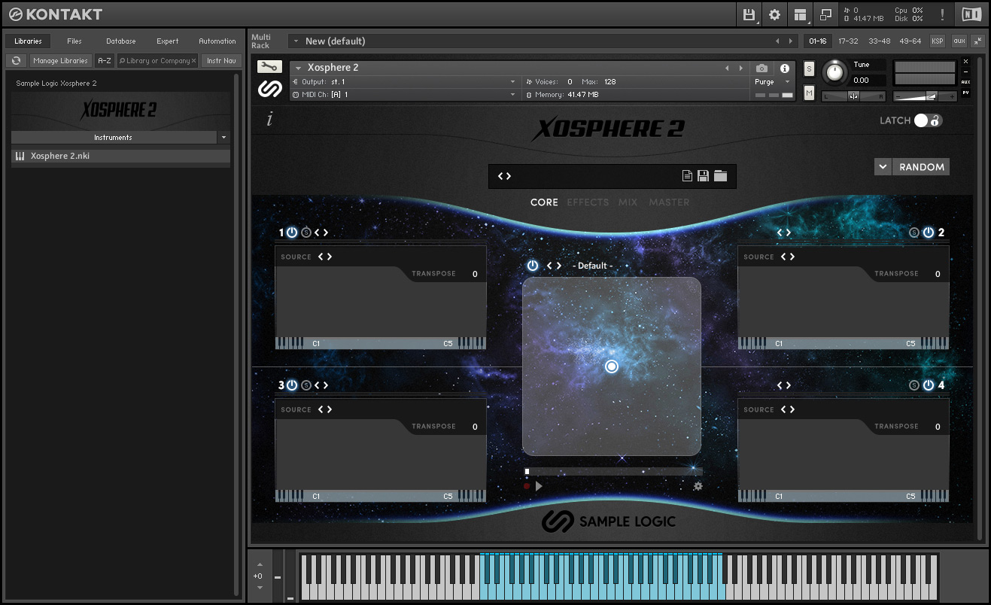
Task: Toggle core 2 power button
Action: click(929, 233)
